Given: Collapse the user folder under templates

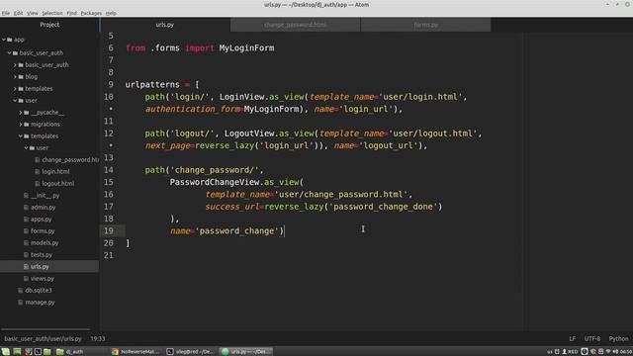Looking at the screenshot, I should coord(27,147).
